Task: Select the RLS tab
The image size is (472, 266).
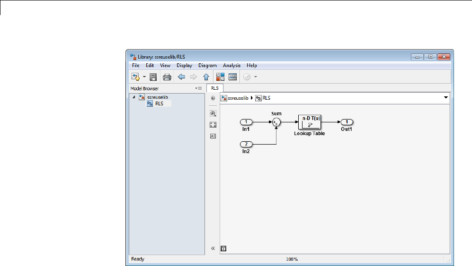Action: point(214,88)
